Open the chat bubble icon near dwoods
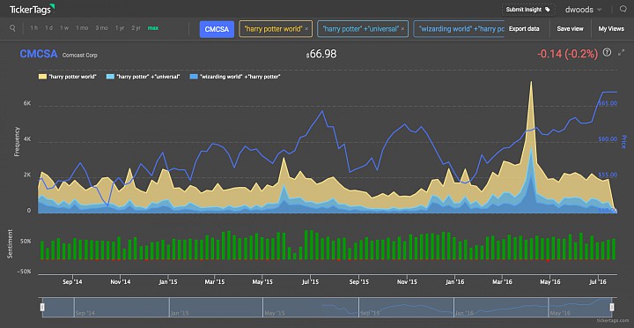The image size is (634, 328). [623, 10]
